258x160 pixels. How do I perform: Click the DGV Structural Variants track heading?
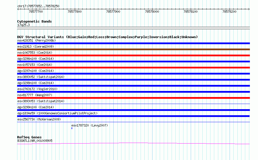[x=108, y=37]
